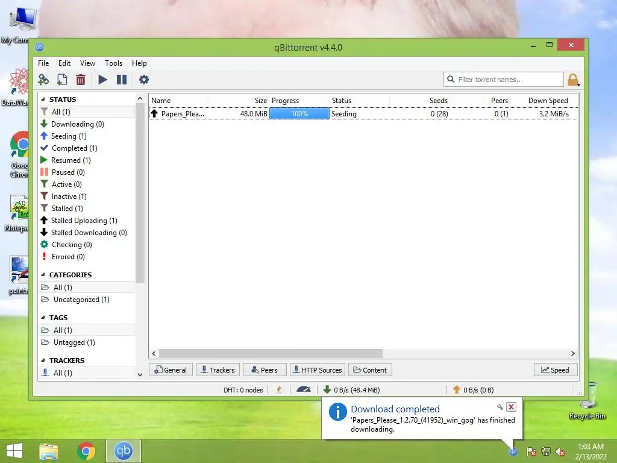Click the magnifier icon in filter box

[x=451, y=79]
